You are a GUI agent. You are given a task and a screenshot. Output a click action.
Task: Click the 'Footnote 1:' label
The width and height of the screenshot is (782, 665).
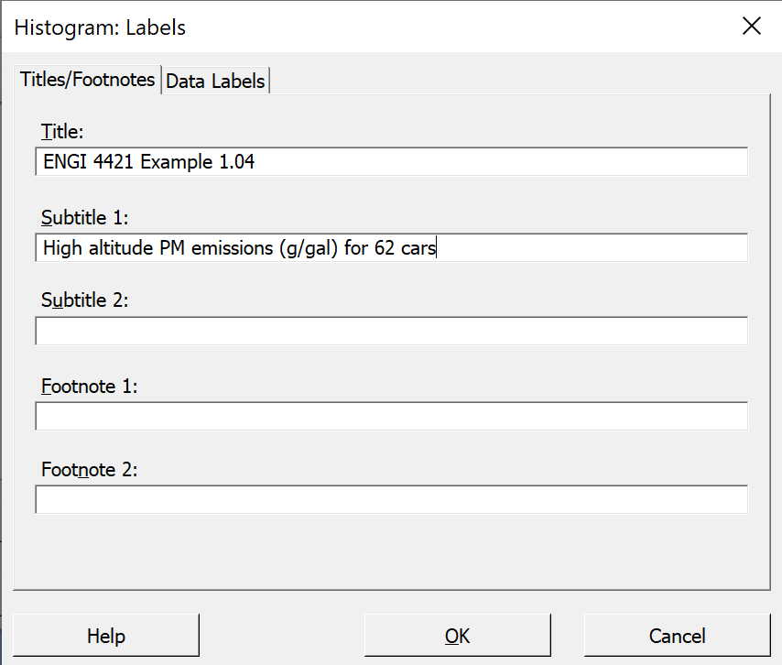89,387
